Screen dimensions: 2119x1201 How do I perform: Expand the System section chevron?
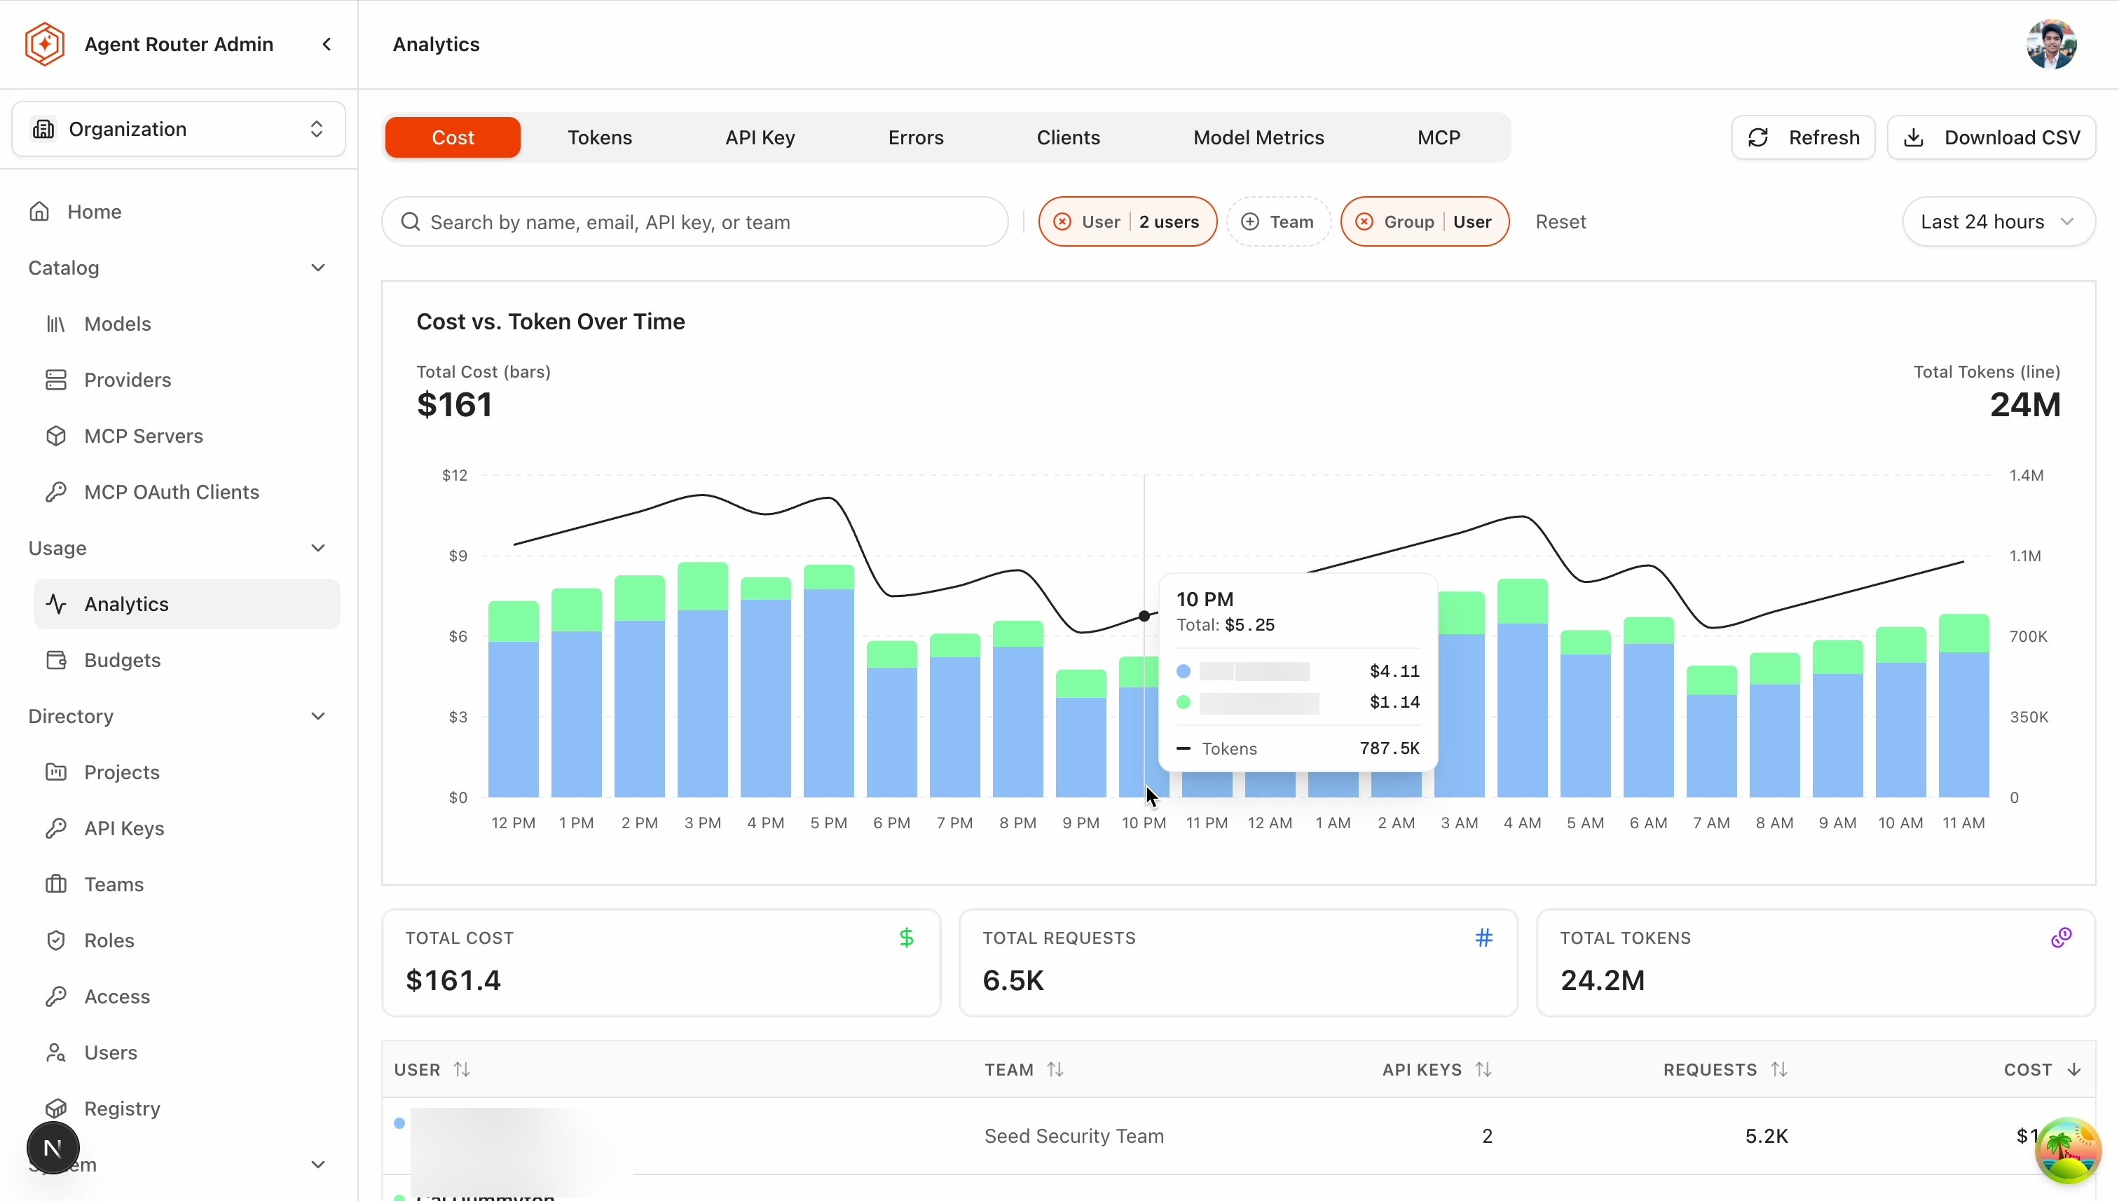point(317,1165)
